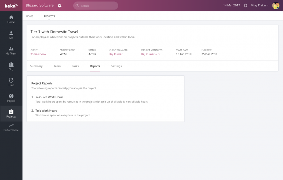Open the project Settings tab
The height and width of the screenshot is (180, 283).
click(116, 66)
